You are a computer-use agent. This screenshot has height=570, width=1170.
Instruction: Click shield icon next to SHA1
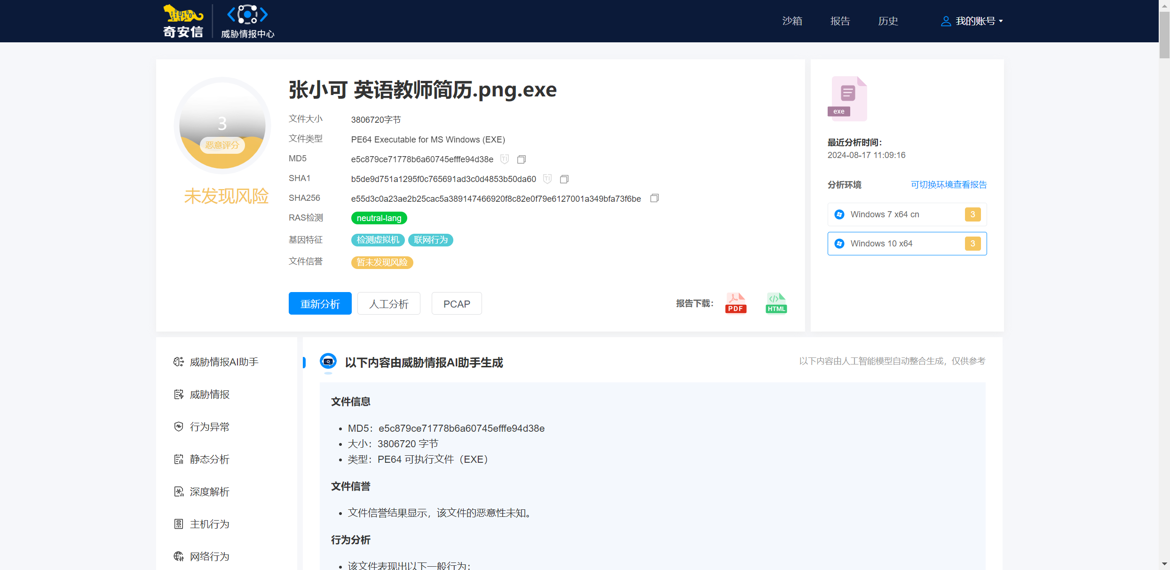pos(547,179)
